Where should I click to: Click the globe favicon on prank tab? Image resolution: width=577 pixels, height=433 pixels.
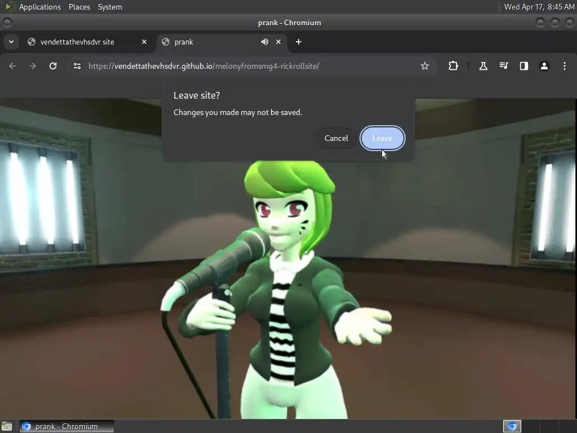[166, 42]
